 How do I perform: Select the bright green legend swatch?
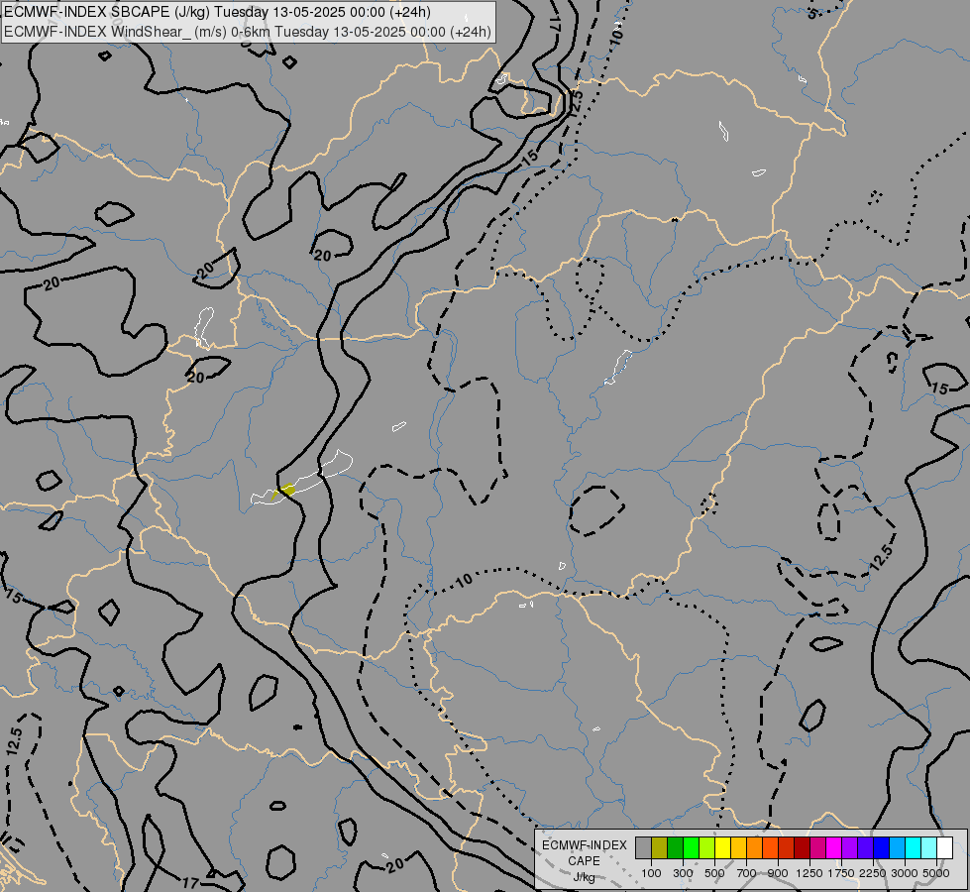691,848
